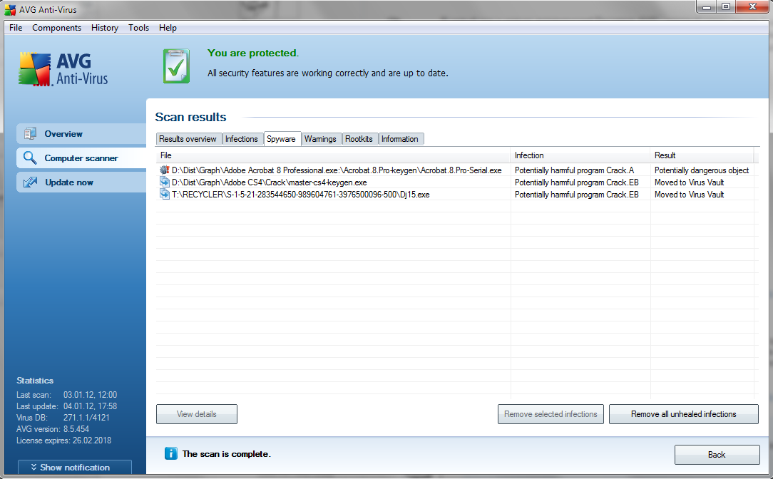Click Remove all unhealed infections
The image size is (773, 479).
tap(684, 414)
